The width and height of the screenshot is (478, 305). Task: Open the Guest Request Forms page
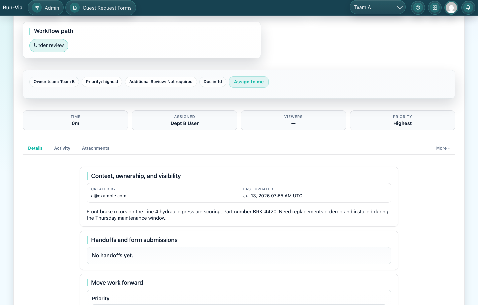pos(101,8)
